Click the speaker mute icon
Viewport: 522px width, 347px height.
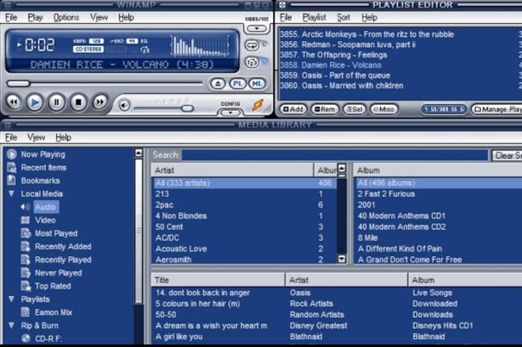125,105
